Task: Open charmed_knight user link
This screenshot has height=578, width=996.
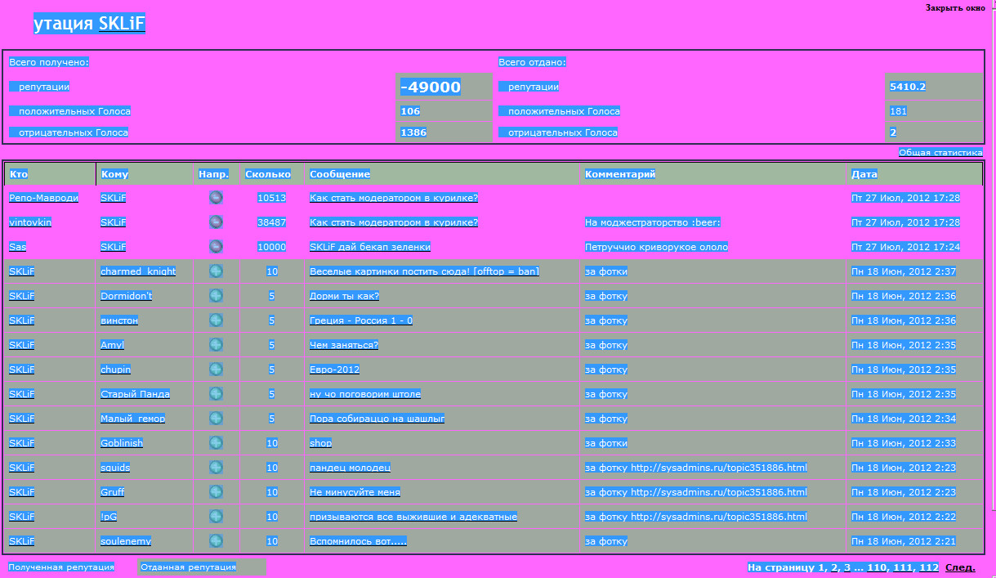Action: 137,271
